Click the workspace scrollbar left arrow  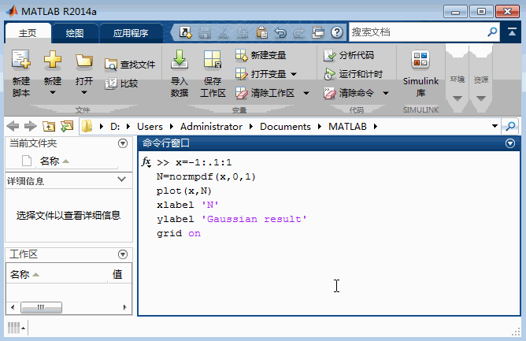pyautogui.click(x=13, y=307)
